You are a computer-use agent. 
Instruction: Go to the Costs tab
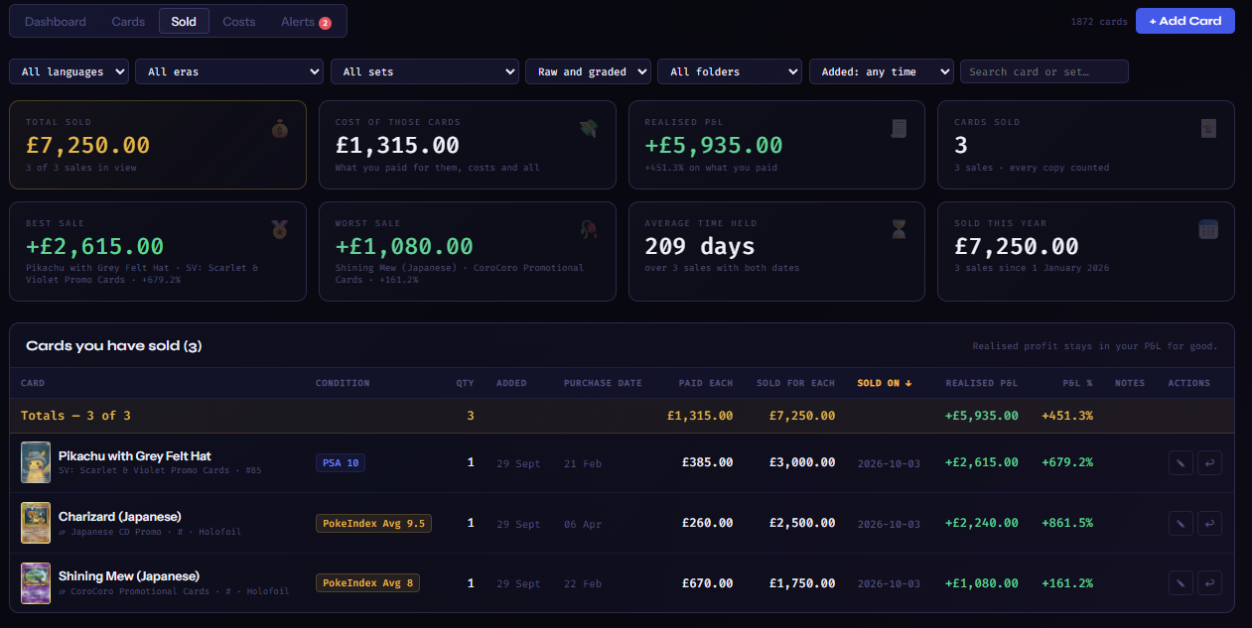[x=239, y=21]
